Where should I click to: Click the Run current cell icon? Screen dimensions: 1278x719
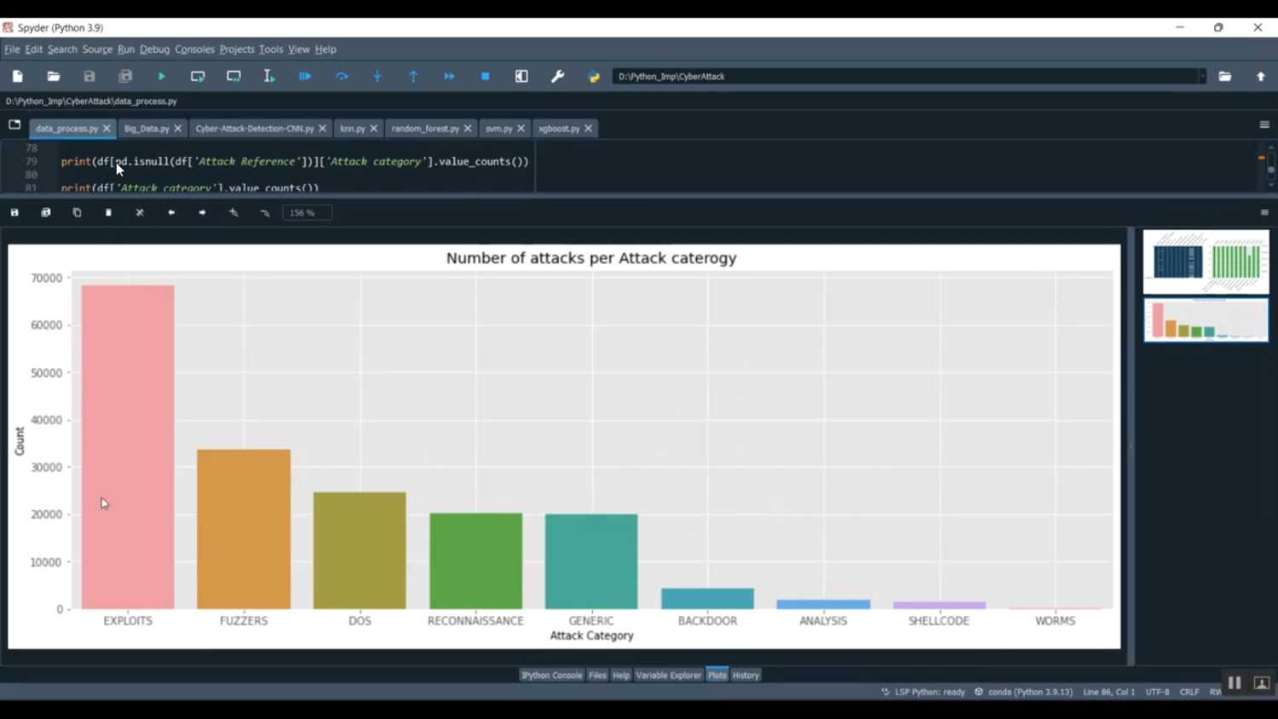(x=198, y=77)
